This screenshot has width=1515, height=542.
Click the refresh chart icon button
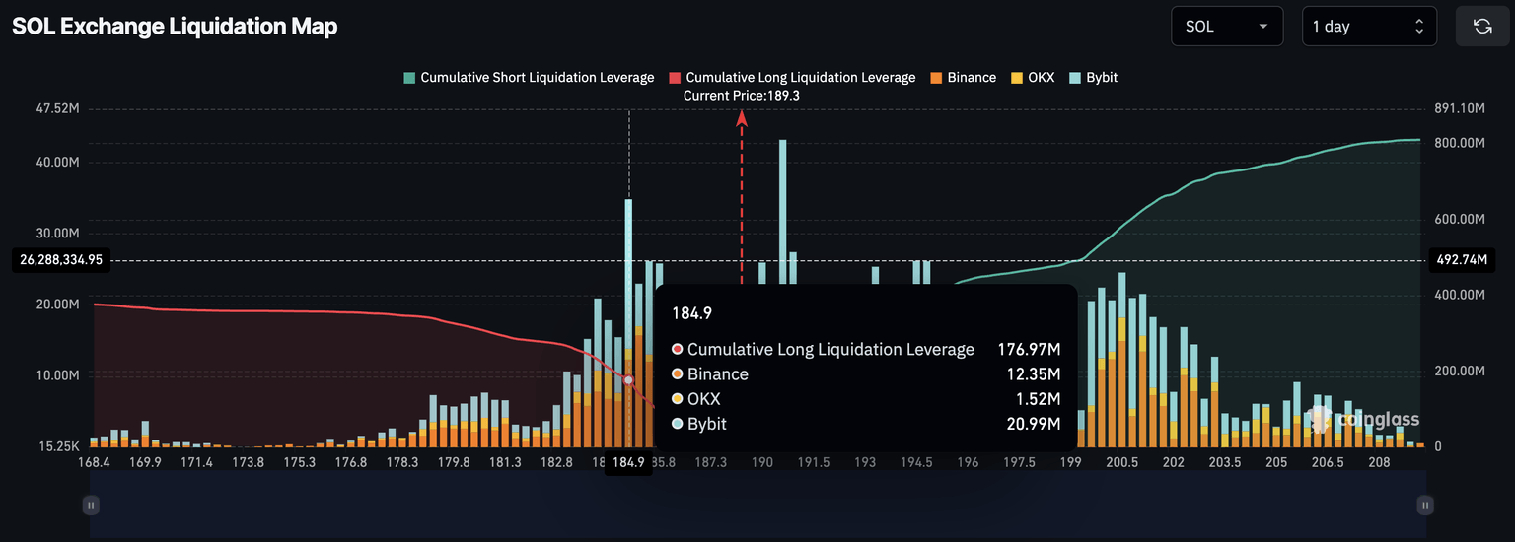[1482, 27]
